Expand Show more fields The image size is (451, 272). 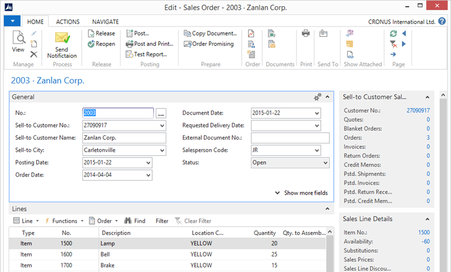click(x=302, y=193)
